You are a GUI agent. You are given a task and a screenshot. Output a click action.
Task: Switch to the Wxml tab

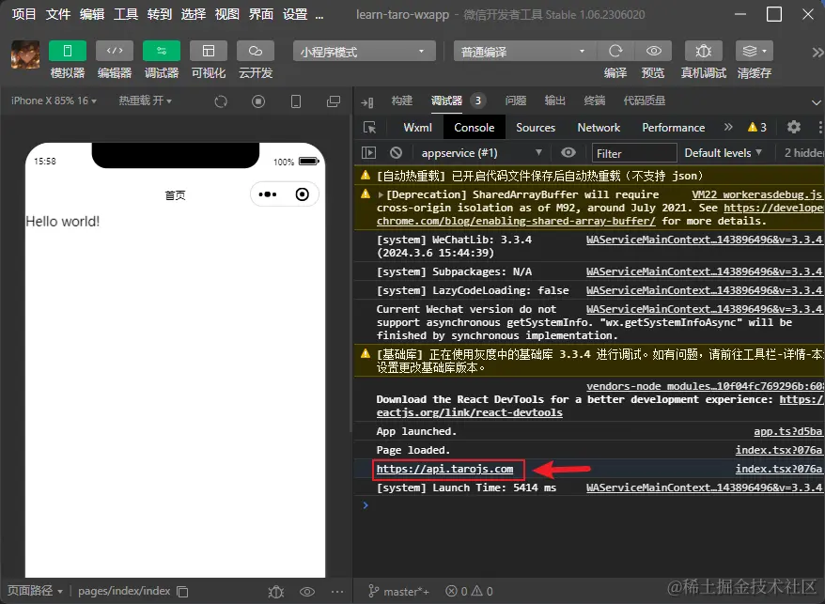(x=418, y=128)
